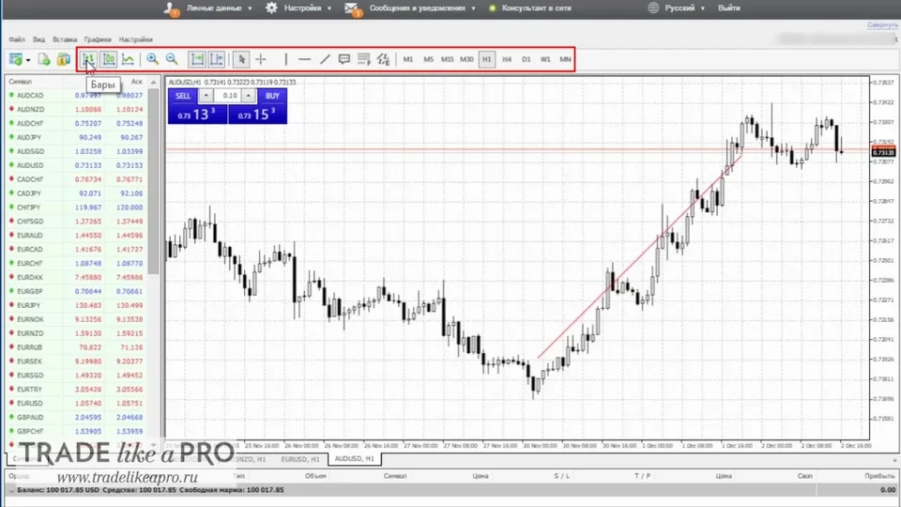
Task: Switch chart to Line type
Action: pyautogui.click(x=129, y=59)
